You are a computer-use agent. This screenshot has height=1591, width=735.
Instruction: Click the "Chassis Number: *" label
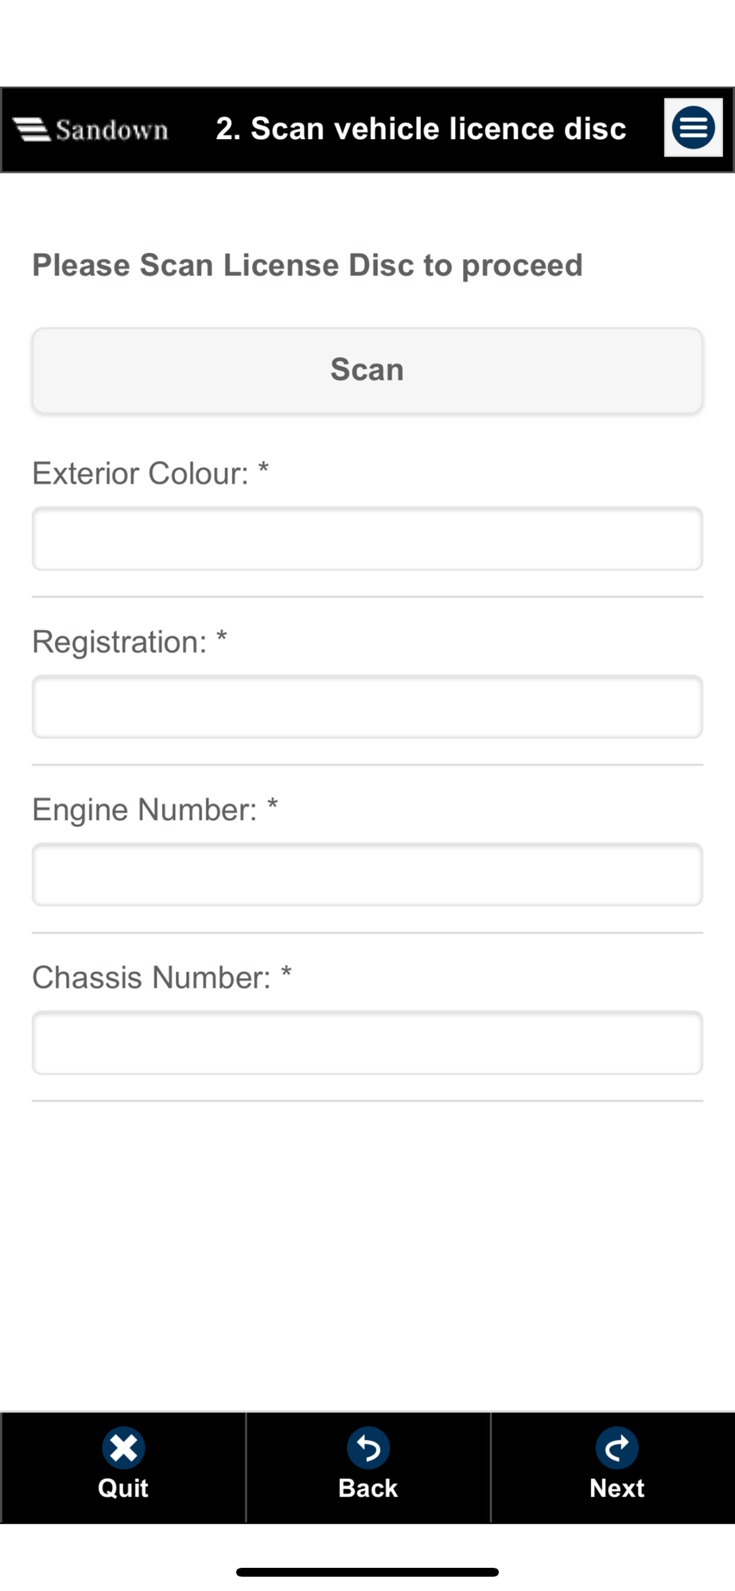[162, 978]
